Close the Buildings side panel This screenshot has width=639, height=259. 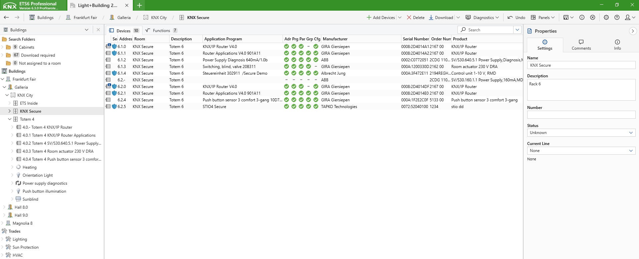pyautogui.click(x=98, y=30)
